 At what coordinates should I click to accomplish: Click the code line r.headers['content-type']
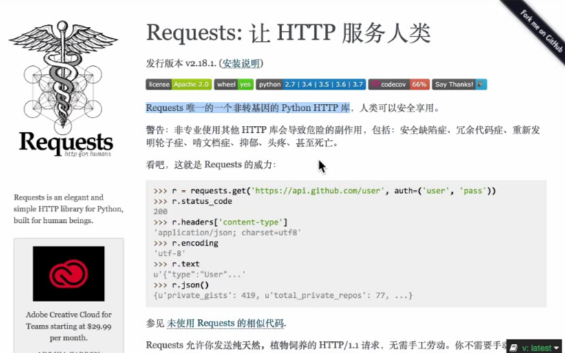(x=220, y=222)
